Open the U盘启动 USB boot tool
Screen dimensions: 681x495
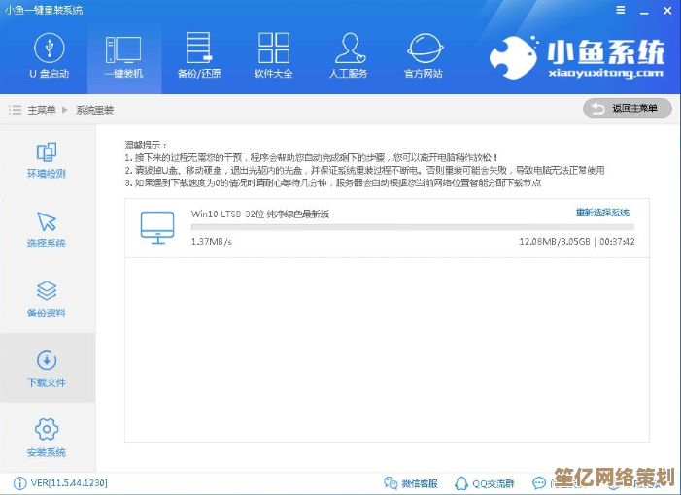[49, 55]
